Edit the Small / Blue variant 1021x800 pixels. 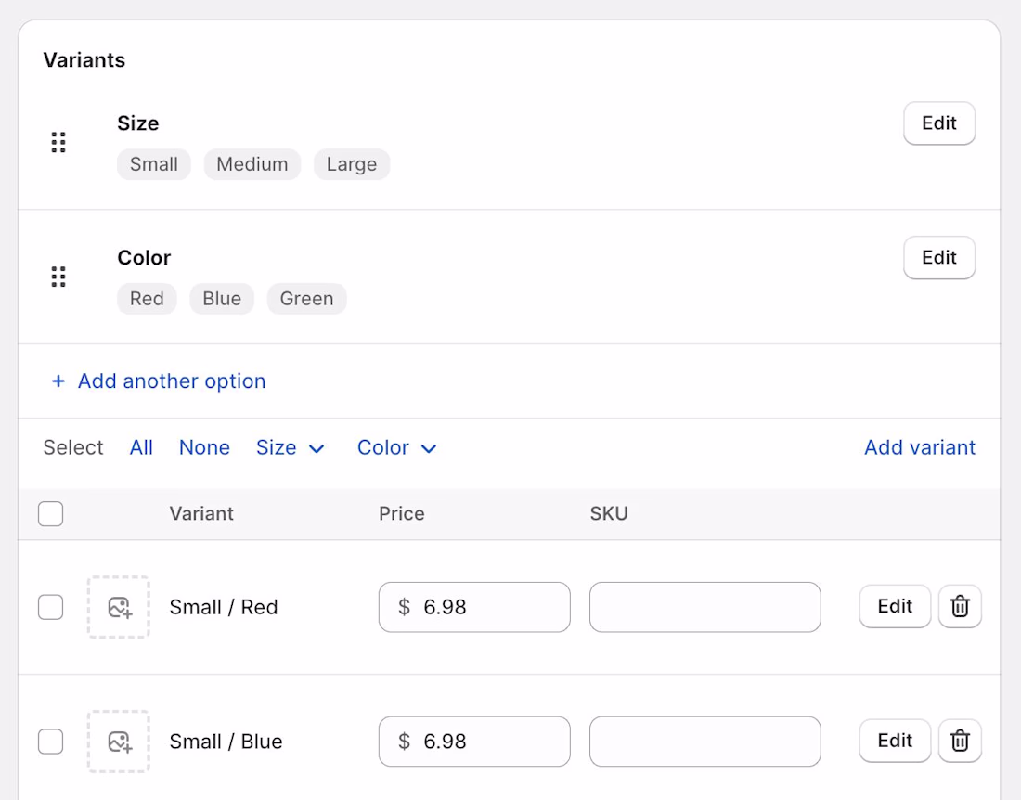point(895,741)
